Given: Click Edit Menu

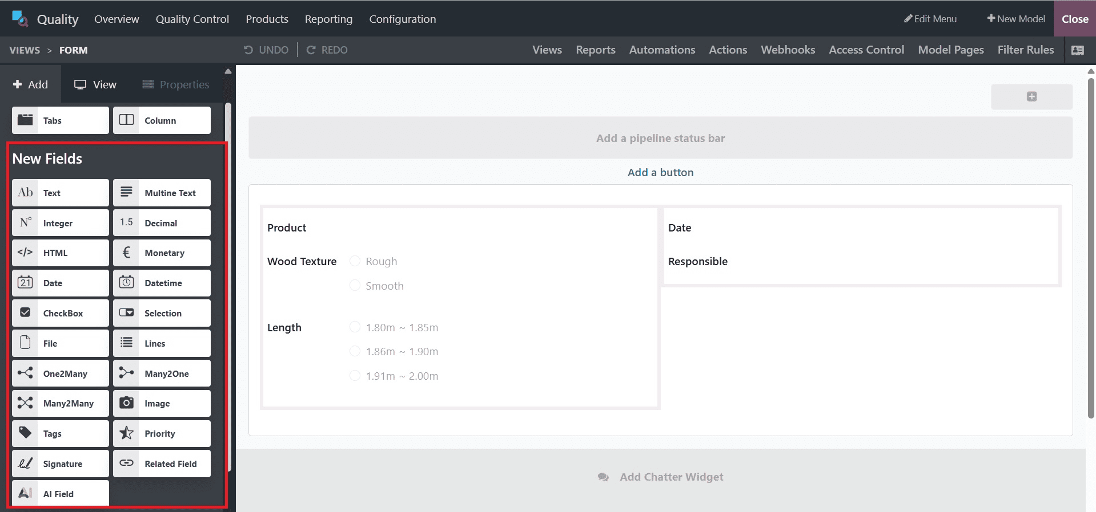Looking at the screenshot, I should [930, 19].
